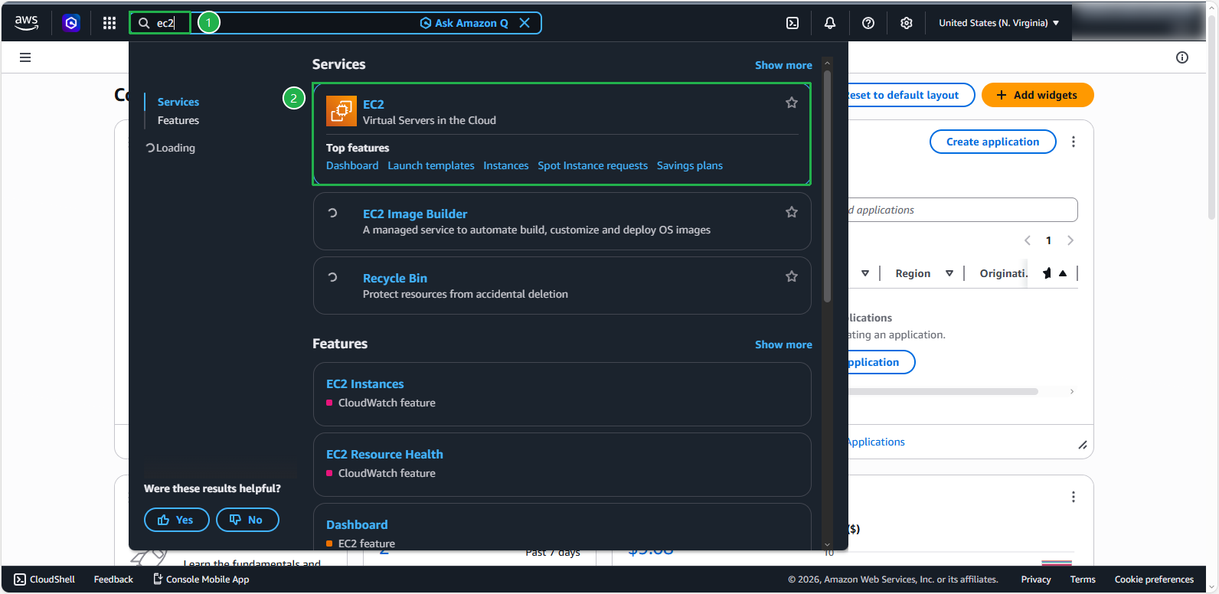Select Services in the search results sidebar
Viewport: 1219px width, 594px height.
pyautogui.click(x=178, y=102)
